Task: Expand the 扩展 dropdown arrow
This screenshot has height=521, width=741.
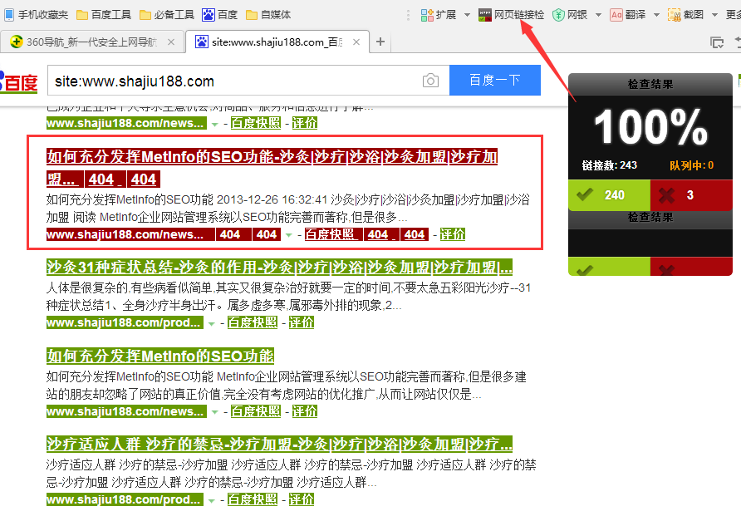Action: pyautogui.click(x=467, y=15)
